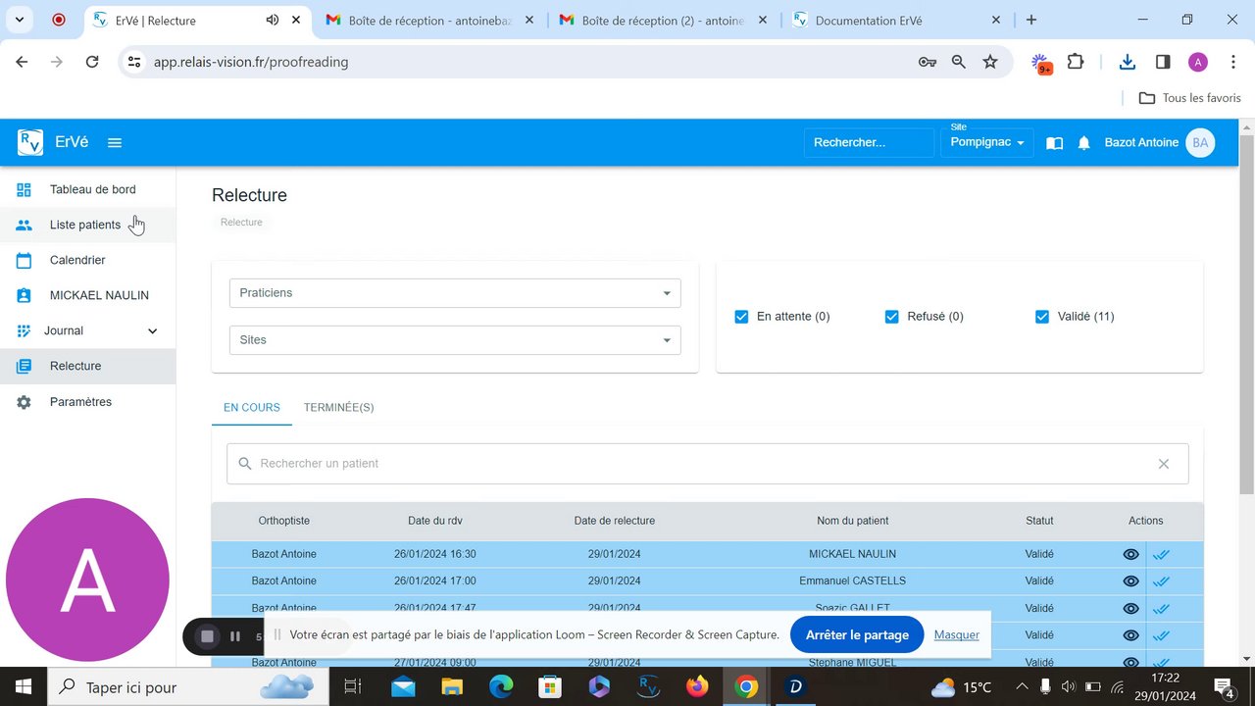Open a new browser tab
1255x706 pixels.
click(x=1030, y=20)
